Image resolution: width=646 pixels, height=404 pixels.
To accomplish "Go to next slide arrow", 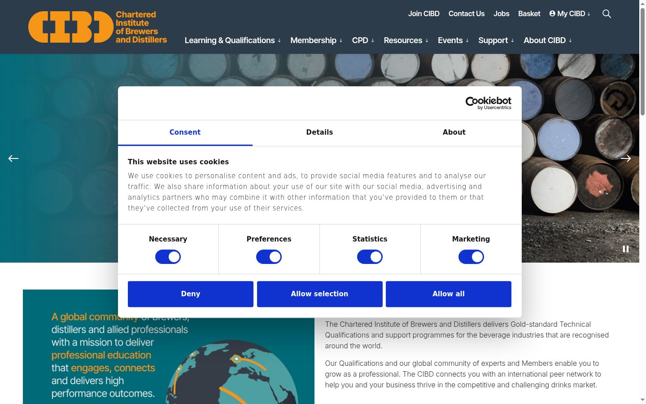I will (x=626, y=158).
